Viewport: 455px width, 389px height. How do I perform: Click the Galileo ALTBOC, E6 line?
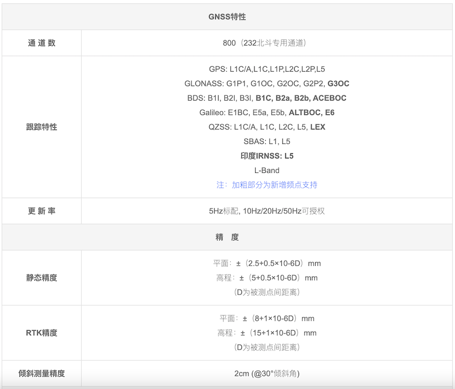click(267, 112)
